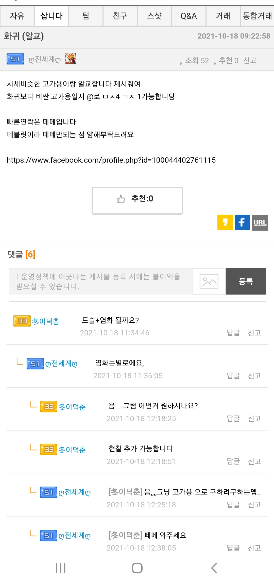Report the post via 신고 link
274x584 pixels.
coord(250,60)
